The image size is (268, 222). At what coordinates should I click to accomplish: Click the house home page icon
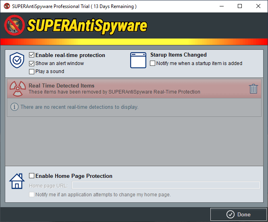click(17, 181)
